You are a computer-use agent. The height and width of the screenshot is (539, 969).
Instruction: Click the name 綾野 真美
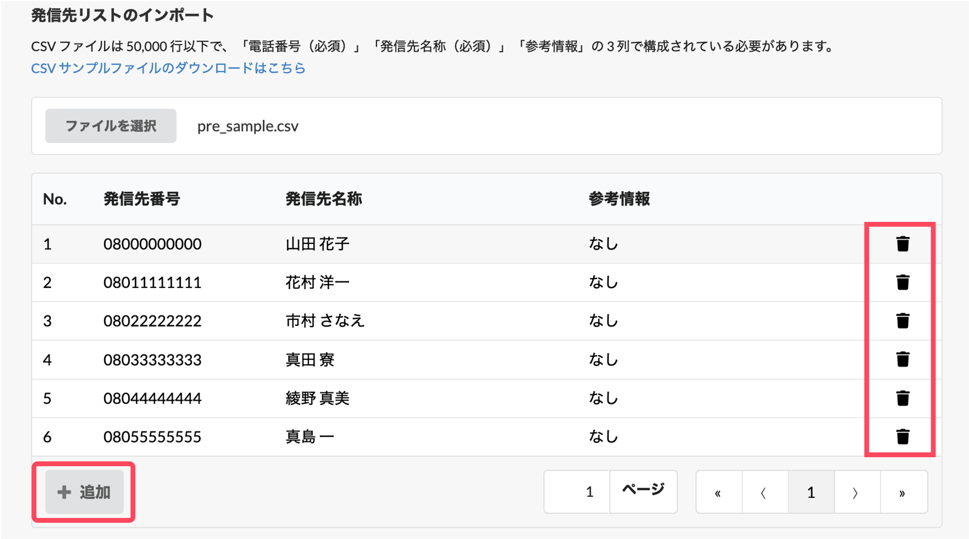pos(317,398)
